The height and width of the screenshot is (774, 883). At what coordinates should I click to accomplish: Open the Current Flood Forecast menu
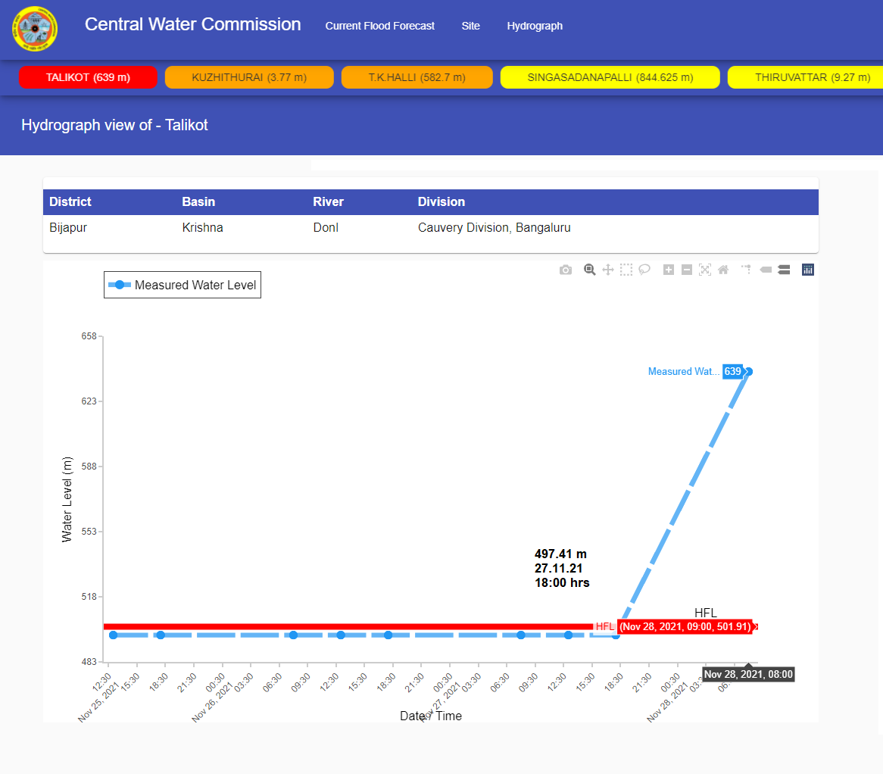coord(379,26)
